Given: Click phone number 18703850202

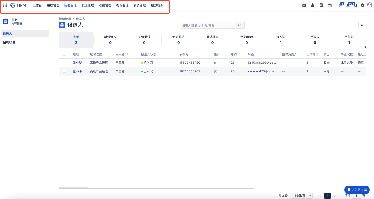Looking at the screenshot, I should 190,71.
